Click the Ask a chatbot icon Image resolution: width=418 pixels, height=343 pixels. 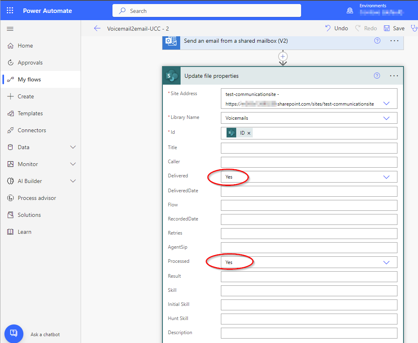tap(14, 333)
